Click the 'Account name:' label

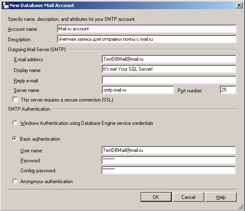[x=23, y=29]
